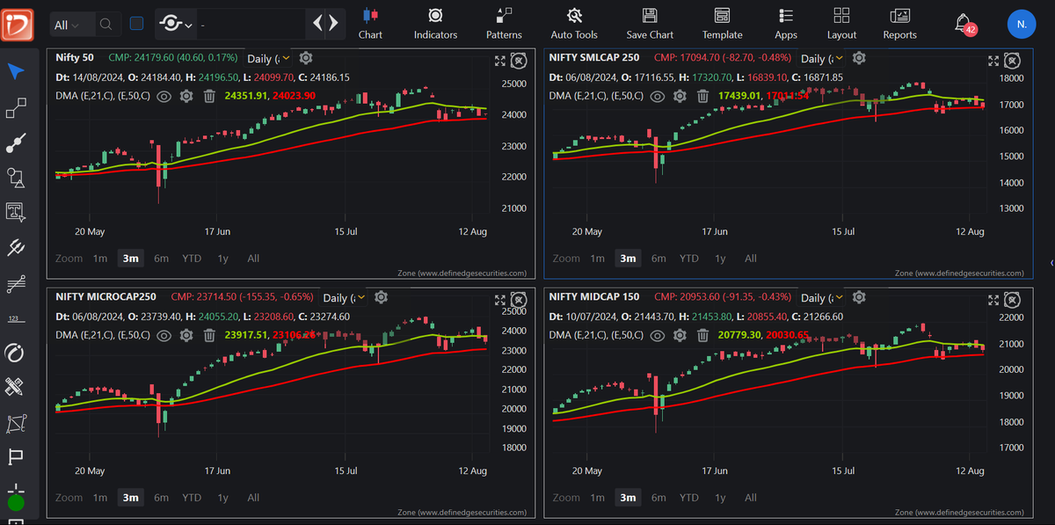Screen dimensions: 1055x525
Task: Set Nifty 50 chart zoom to 1m
Action: coord(100,259)
